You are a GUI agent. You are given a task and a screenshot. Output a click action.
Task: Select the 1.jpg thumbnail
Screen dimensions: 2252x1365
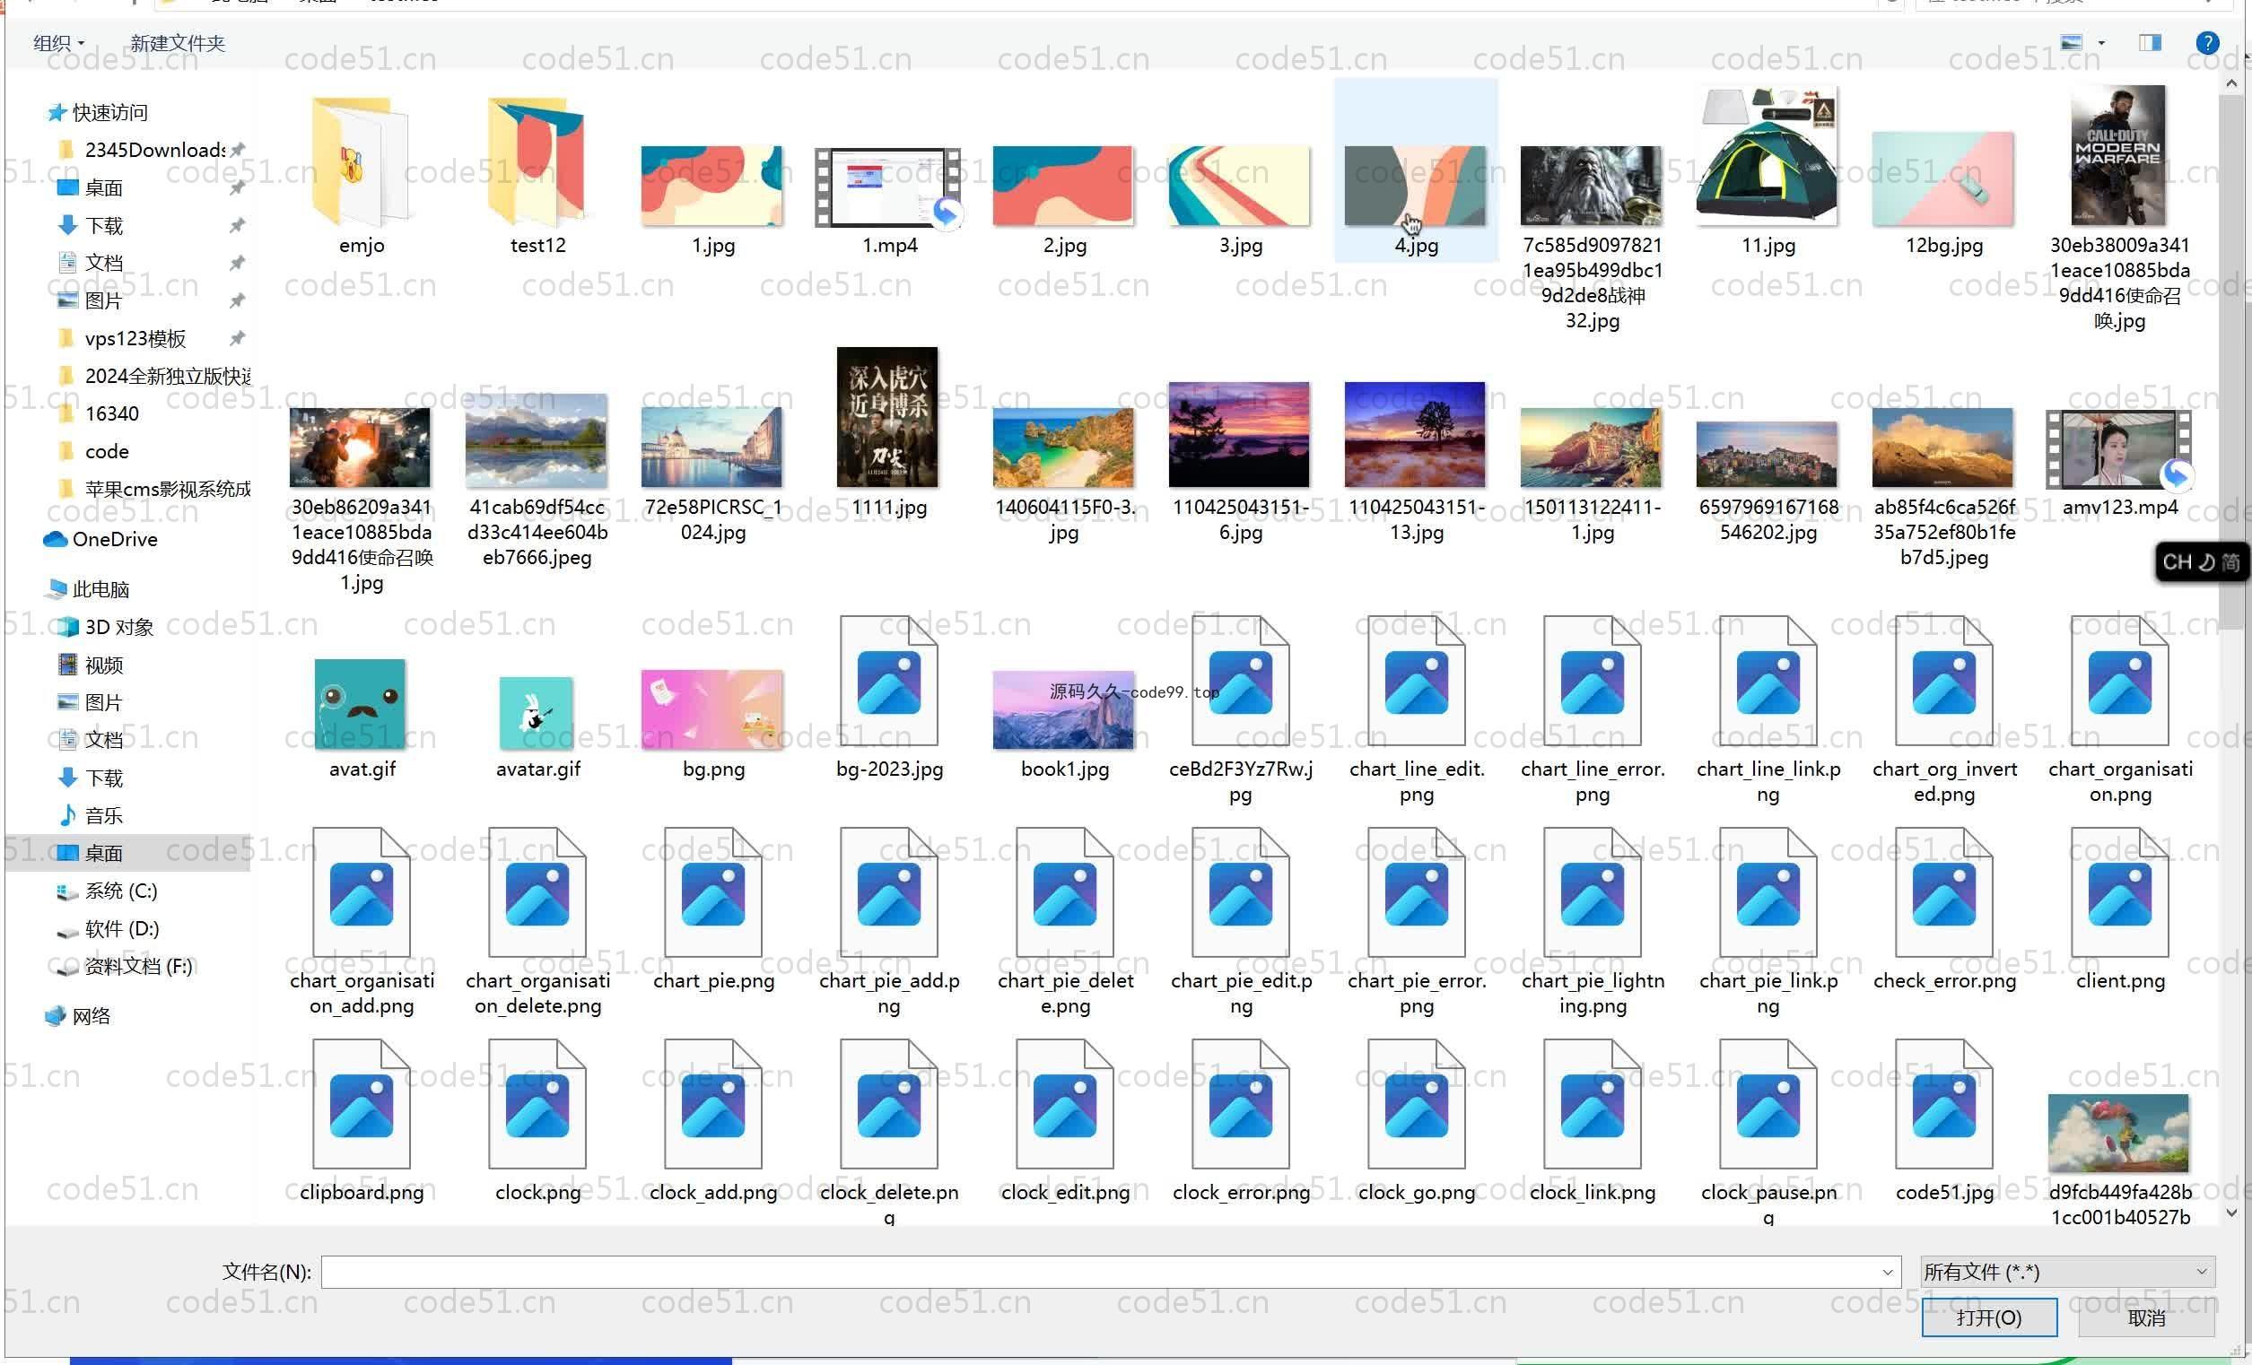tap(713, 187)
